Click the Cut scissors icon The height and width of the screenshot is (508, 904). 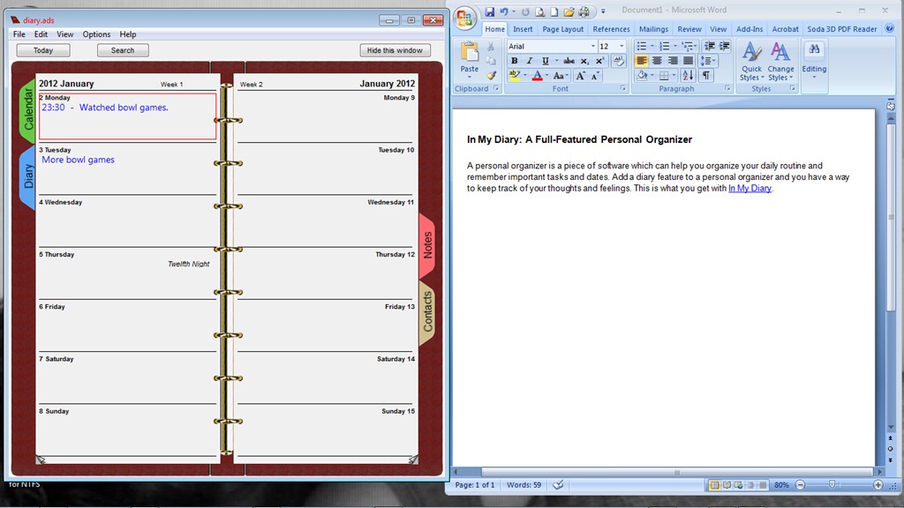click(x=491, y=47)
